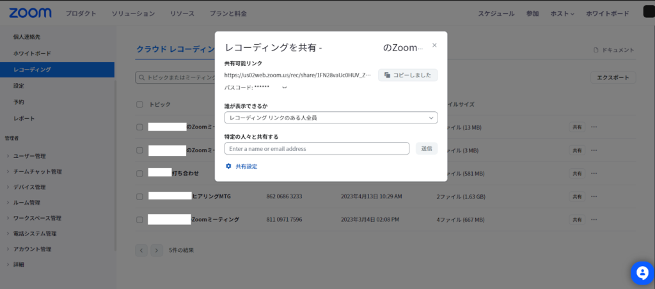The image size is (655, 289).
Task: Click the エクスポート button
Action: [x=612, y=77]
